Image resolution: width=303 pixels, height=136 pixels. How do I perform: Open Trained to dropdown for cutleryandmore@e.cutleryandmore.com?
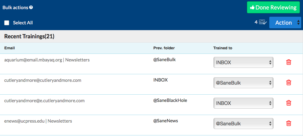243,103
